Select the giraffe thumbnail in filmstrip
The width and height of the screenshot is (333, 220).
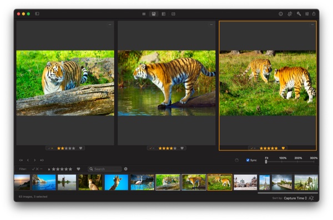pos(117,182)
